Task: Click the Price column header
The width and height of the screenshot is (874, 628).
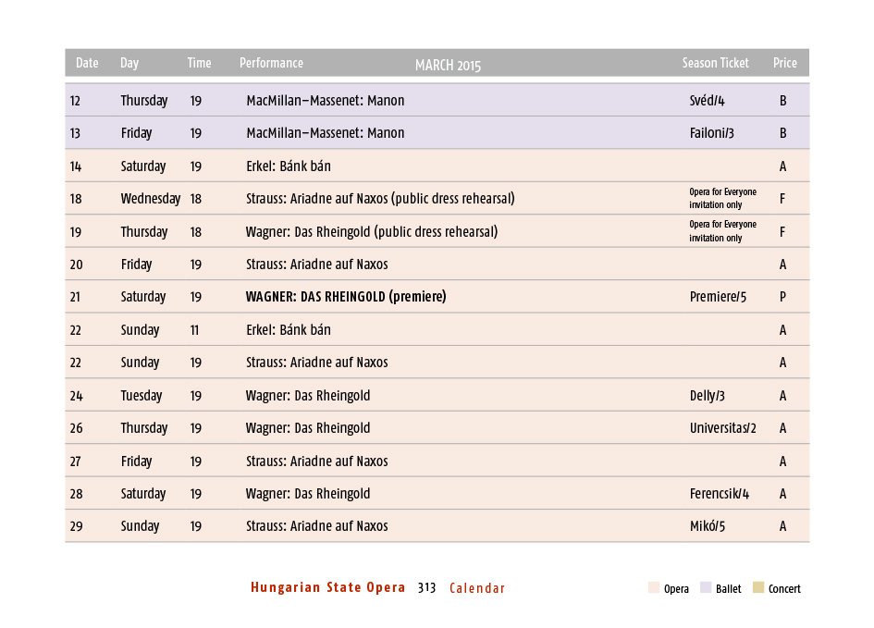Action: [784, 63]
